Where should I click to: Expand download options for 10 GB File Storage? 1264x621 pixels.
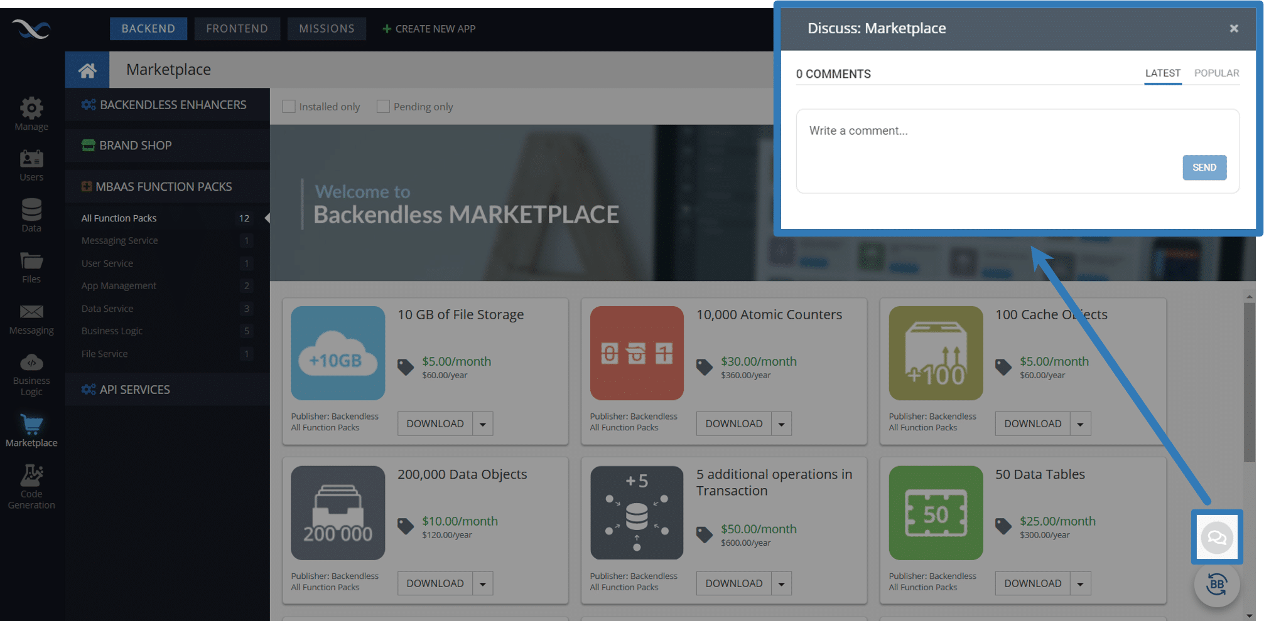(x=483, y=424)
